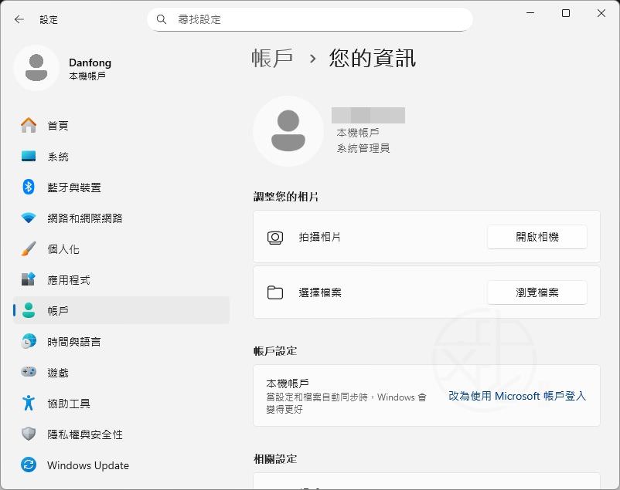Click the 帳戶設定 heading
Image resolution: width=620 pixels, height=490 pixels.
[x=275, y=350]
